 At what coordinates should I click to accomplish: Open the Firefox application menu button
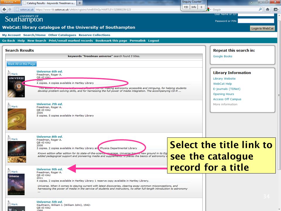tap(10, 2)
